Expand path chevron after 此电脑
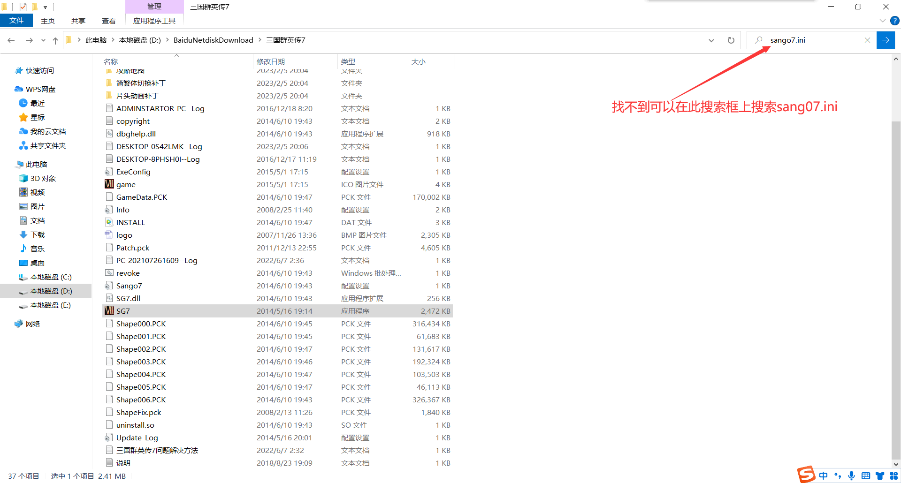Screen dimensions: 901x483 113,40
